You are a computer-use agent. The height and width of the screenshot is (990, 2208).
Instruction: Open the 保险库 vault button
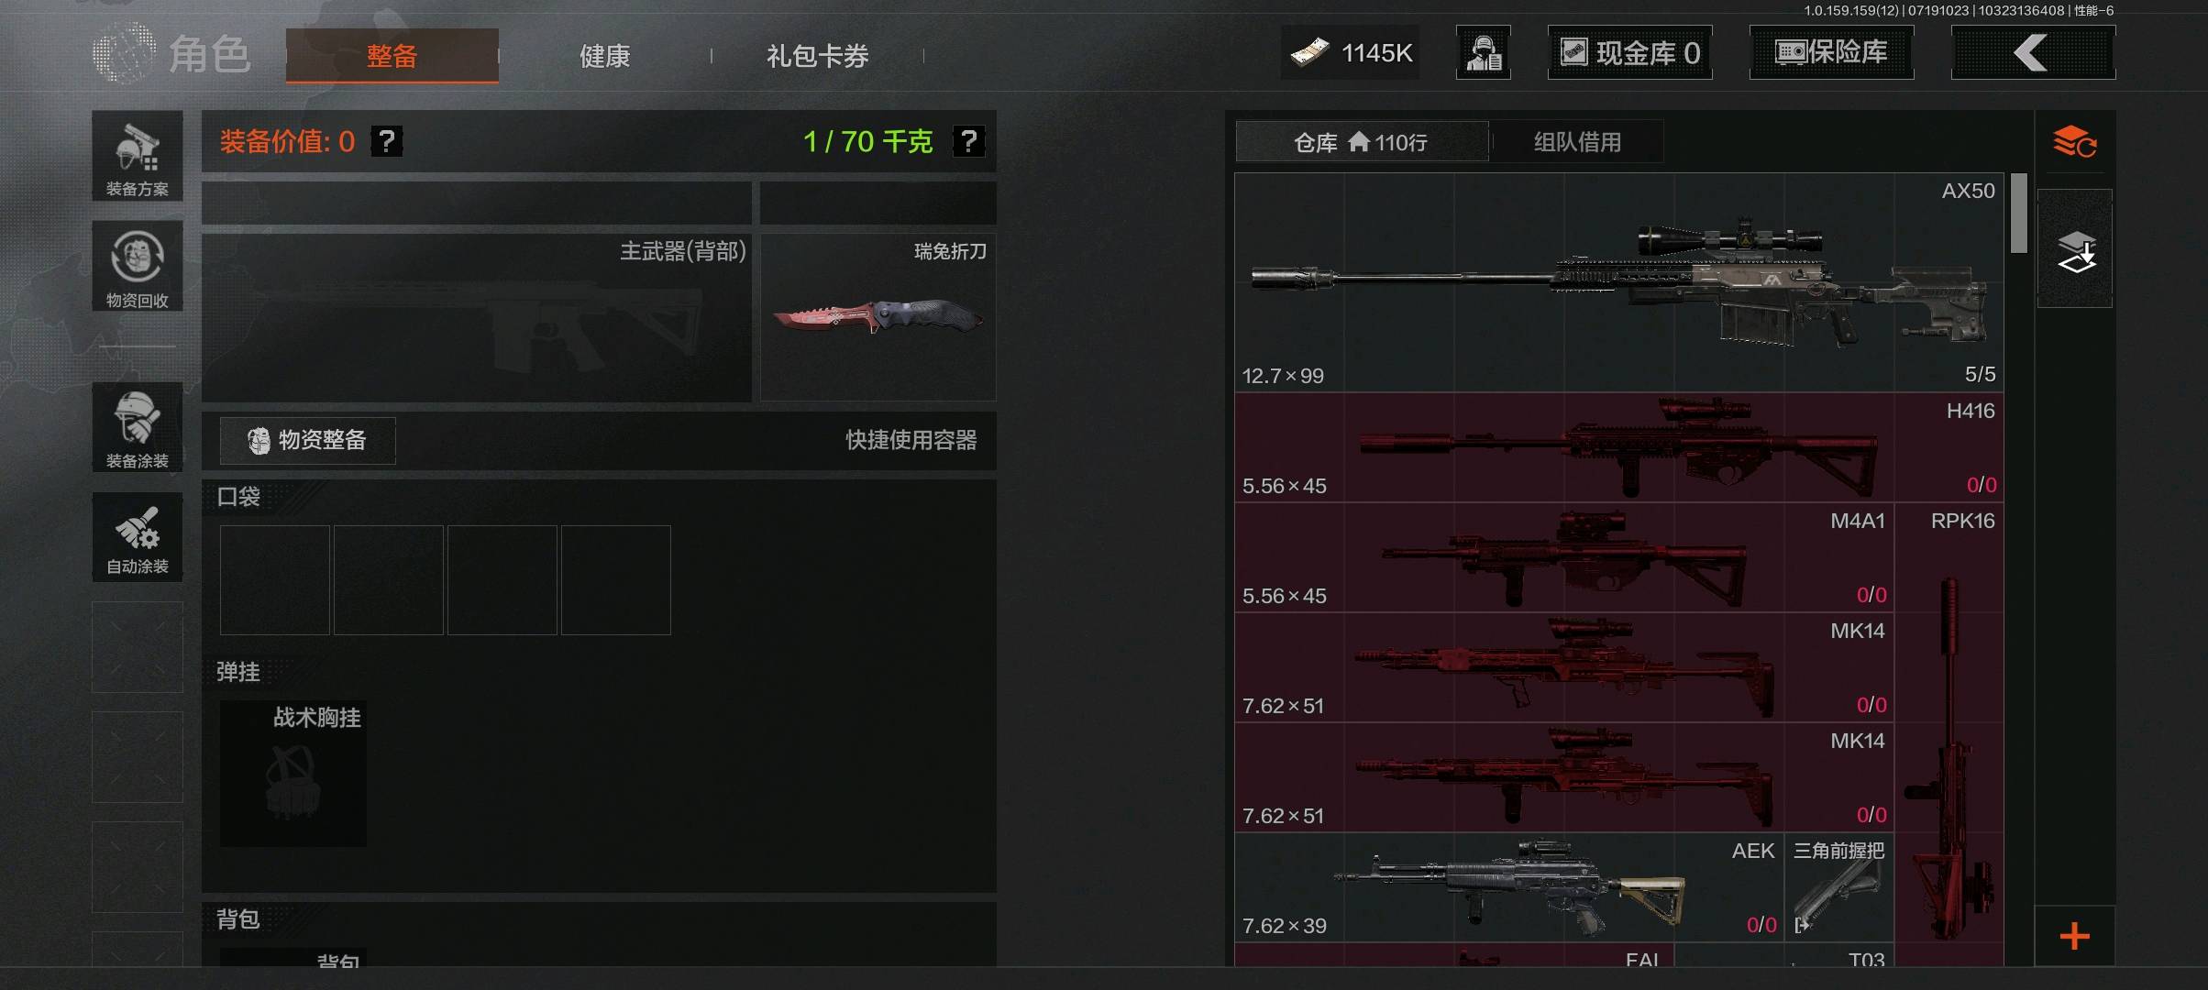tap(1831, 53)
